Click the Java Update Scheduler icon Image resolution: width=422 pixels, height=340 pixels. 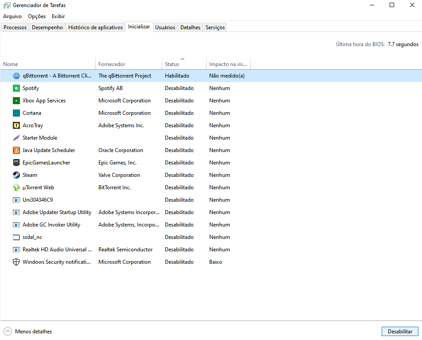(16, 150)
